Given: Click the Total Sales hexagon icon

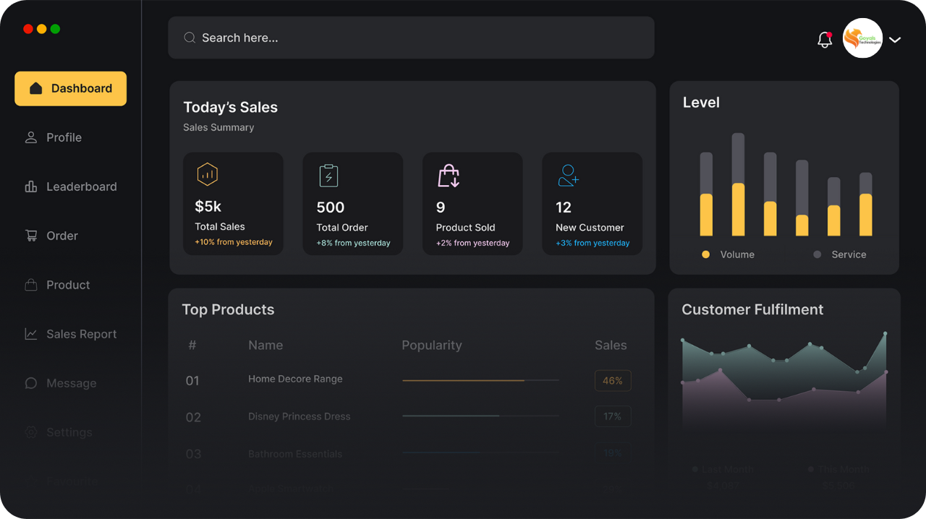Looking at the screenshot, I should tap(206, 173).
